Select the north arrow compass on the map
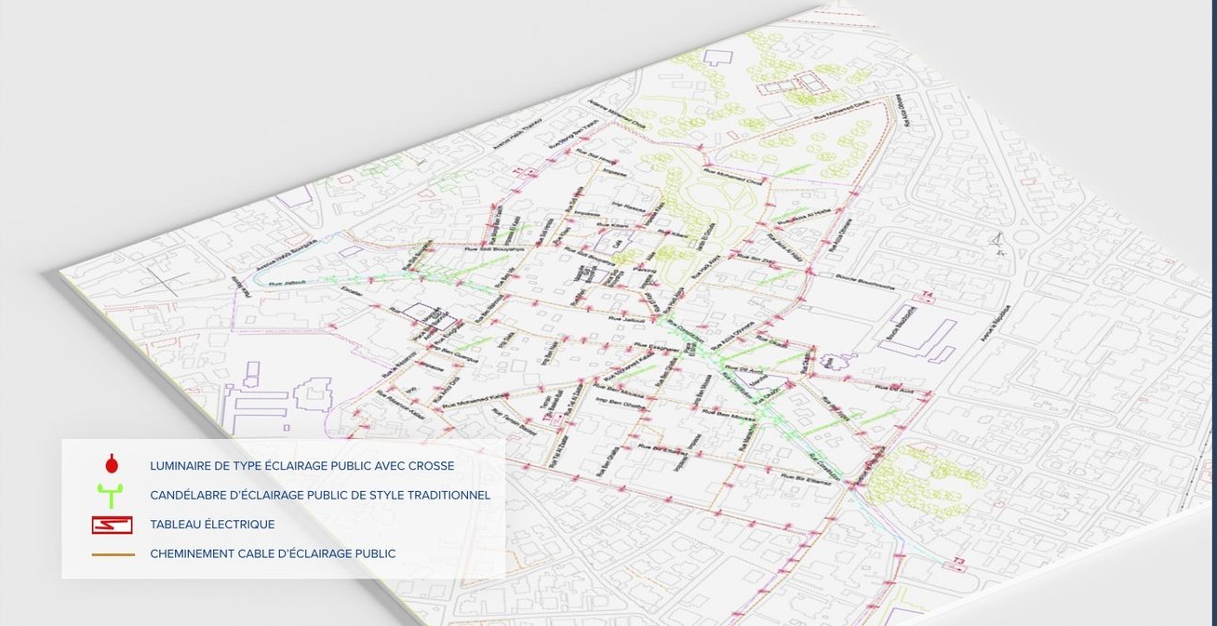The height and width of the screenshot is (626, 1217). [999, 244]
